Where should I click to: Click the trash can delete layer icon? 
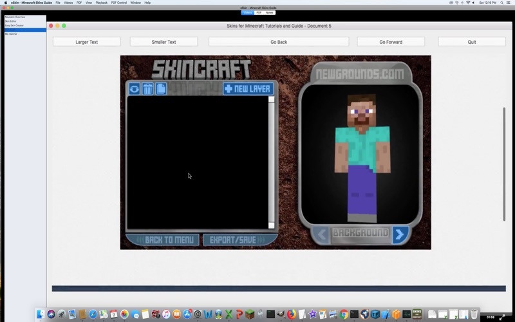[x=147, y=89]
